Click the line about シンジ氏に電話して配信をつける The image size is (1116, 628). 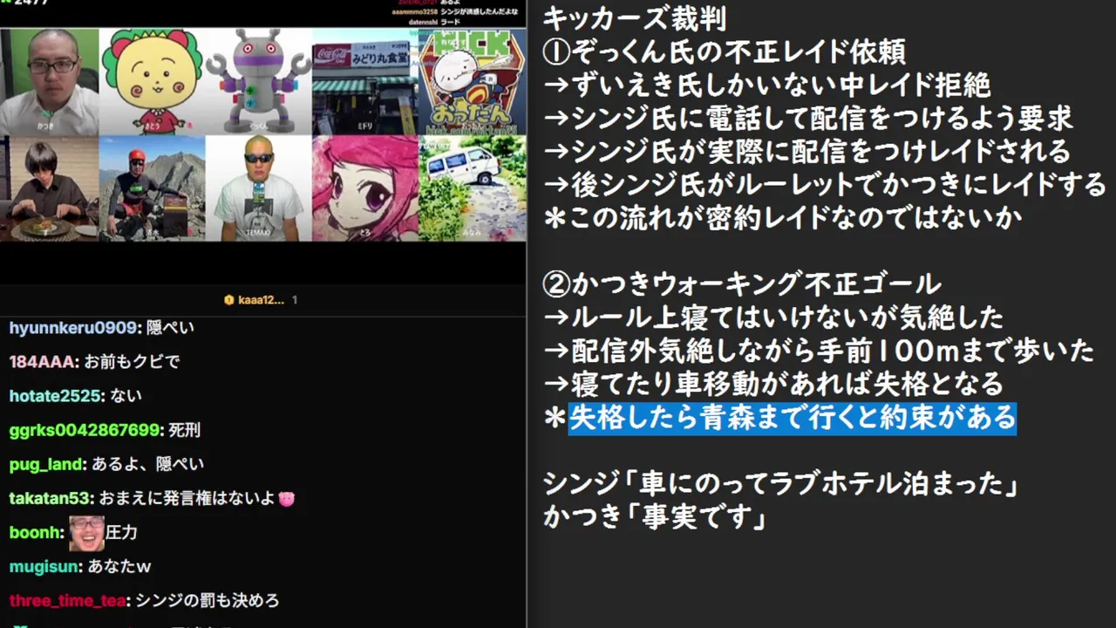[807, 119]
